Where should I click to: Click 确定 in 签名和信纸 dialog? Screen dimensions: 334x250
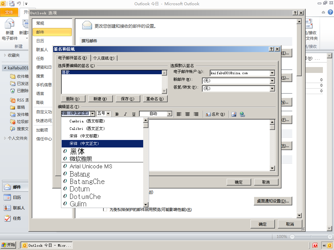pyautogui.click(x=239, y=182)
